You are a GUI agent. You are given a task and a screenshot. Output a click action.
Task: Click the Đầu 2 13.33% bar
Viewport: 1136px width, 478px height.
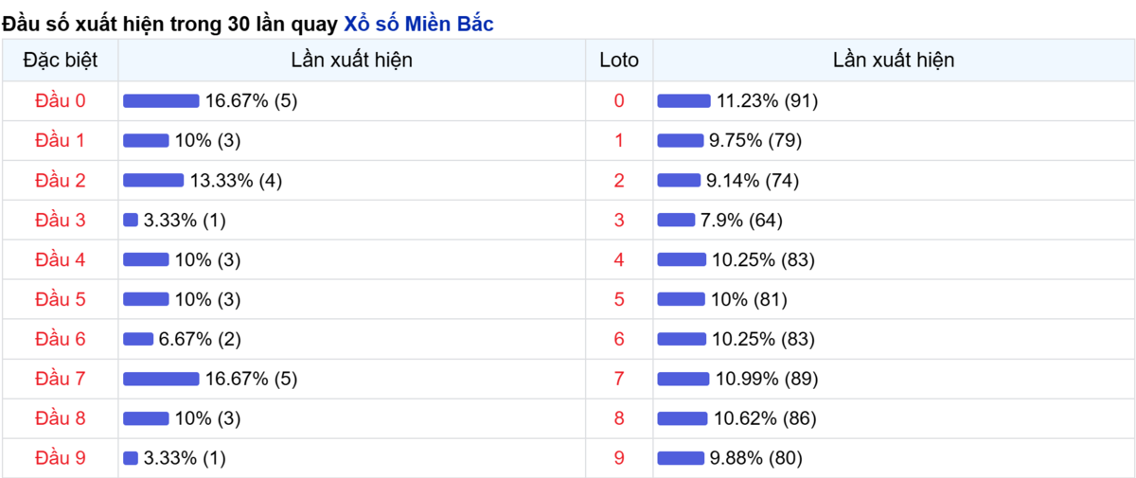(153, 180)
